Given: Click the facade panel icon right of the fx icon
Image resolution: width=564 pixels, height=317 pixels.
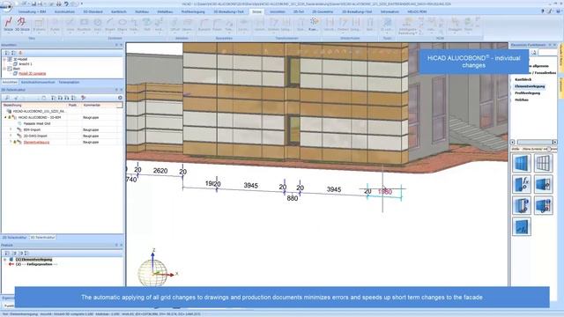Looking at the screenshot, I should click(x=543, y=184).
